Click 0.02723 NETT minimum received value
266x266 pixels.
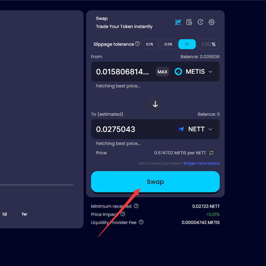206,206
